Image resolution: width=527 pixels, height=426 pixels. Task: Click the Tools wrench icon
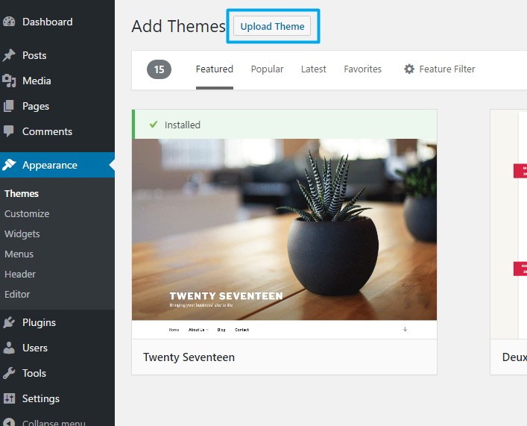(x=9, y=373)
